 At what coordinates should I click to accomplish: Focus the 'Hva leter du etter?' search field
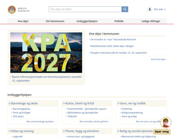coord(85,9)
